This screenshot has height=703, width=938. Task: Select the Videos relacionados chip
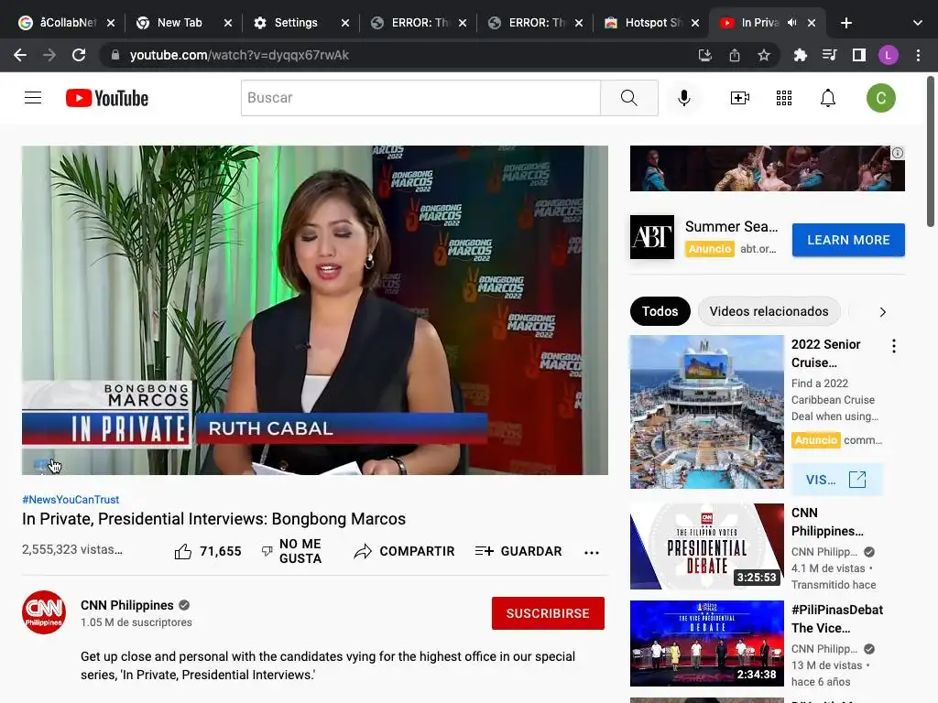pyautogui.click(x=769, y=311)
